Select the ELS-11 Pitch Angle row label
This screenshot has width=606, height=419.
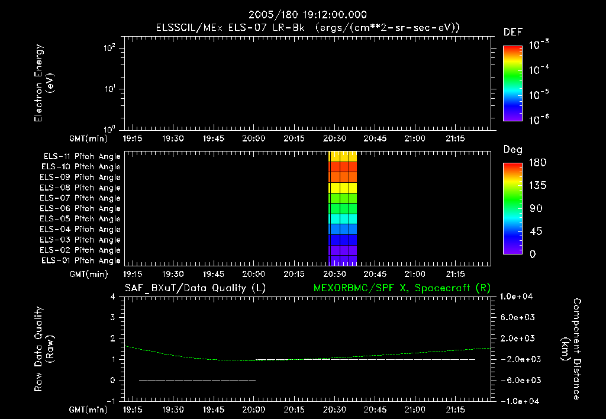tap(82, 157)
